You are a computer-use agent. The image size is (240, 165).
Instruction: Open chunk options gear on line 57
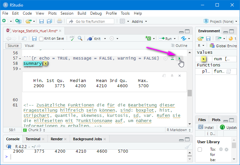[x=165, y=58]
